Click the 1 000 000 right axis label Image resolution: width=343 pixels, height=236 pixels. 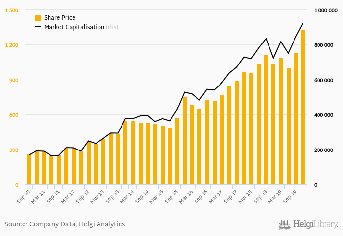pyautogui.click(x=326, y=10)
